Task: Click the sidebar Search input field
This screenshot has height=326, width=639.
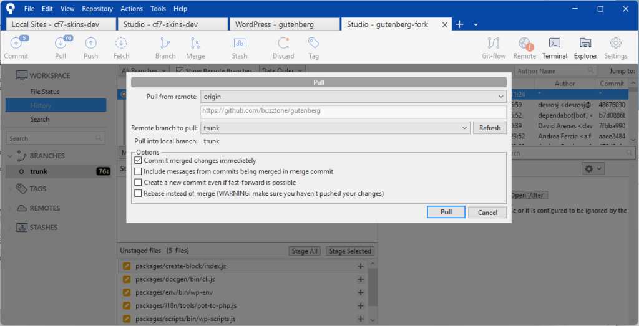Action: (x=51, y=138)
